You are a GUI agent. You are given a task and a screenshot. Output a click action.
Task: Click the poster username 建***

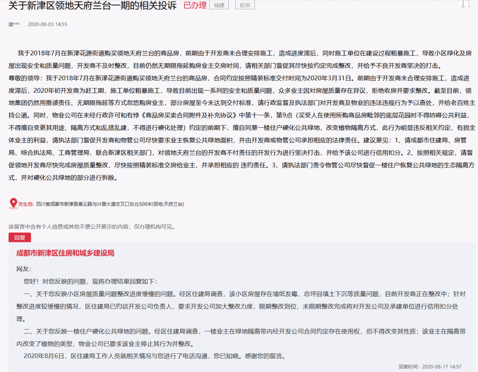14,24
